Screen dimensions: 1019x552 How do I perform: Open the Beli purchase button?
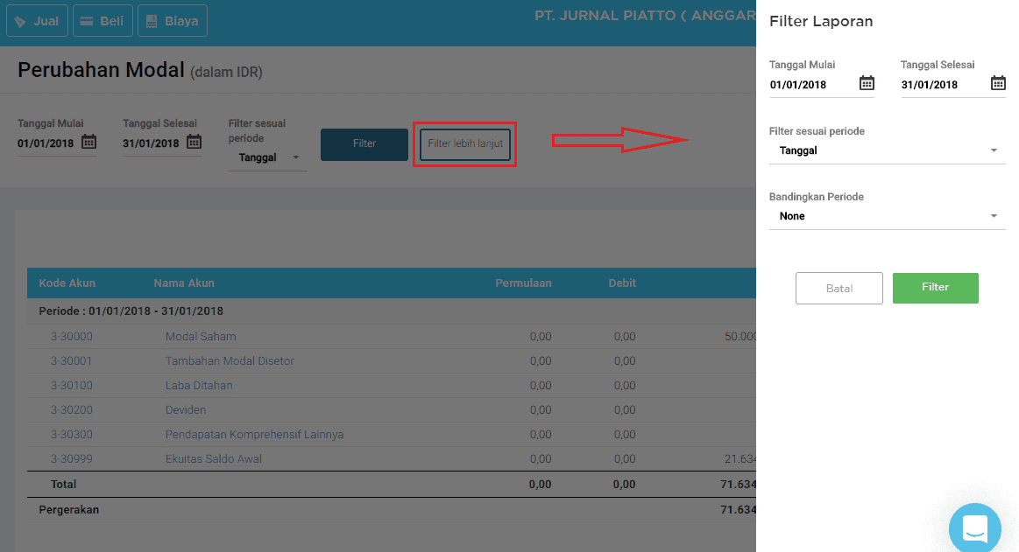click(x=103, y=21)
